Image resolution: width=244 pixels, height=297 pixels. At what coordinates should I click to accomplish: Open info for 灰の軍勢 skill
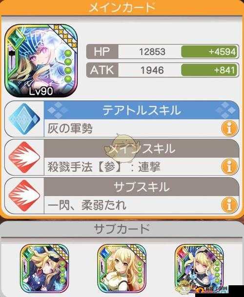coord(229,128)
